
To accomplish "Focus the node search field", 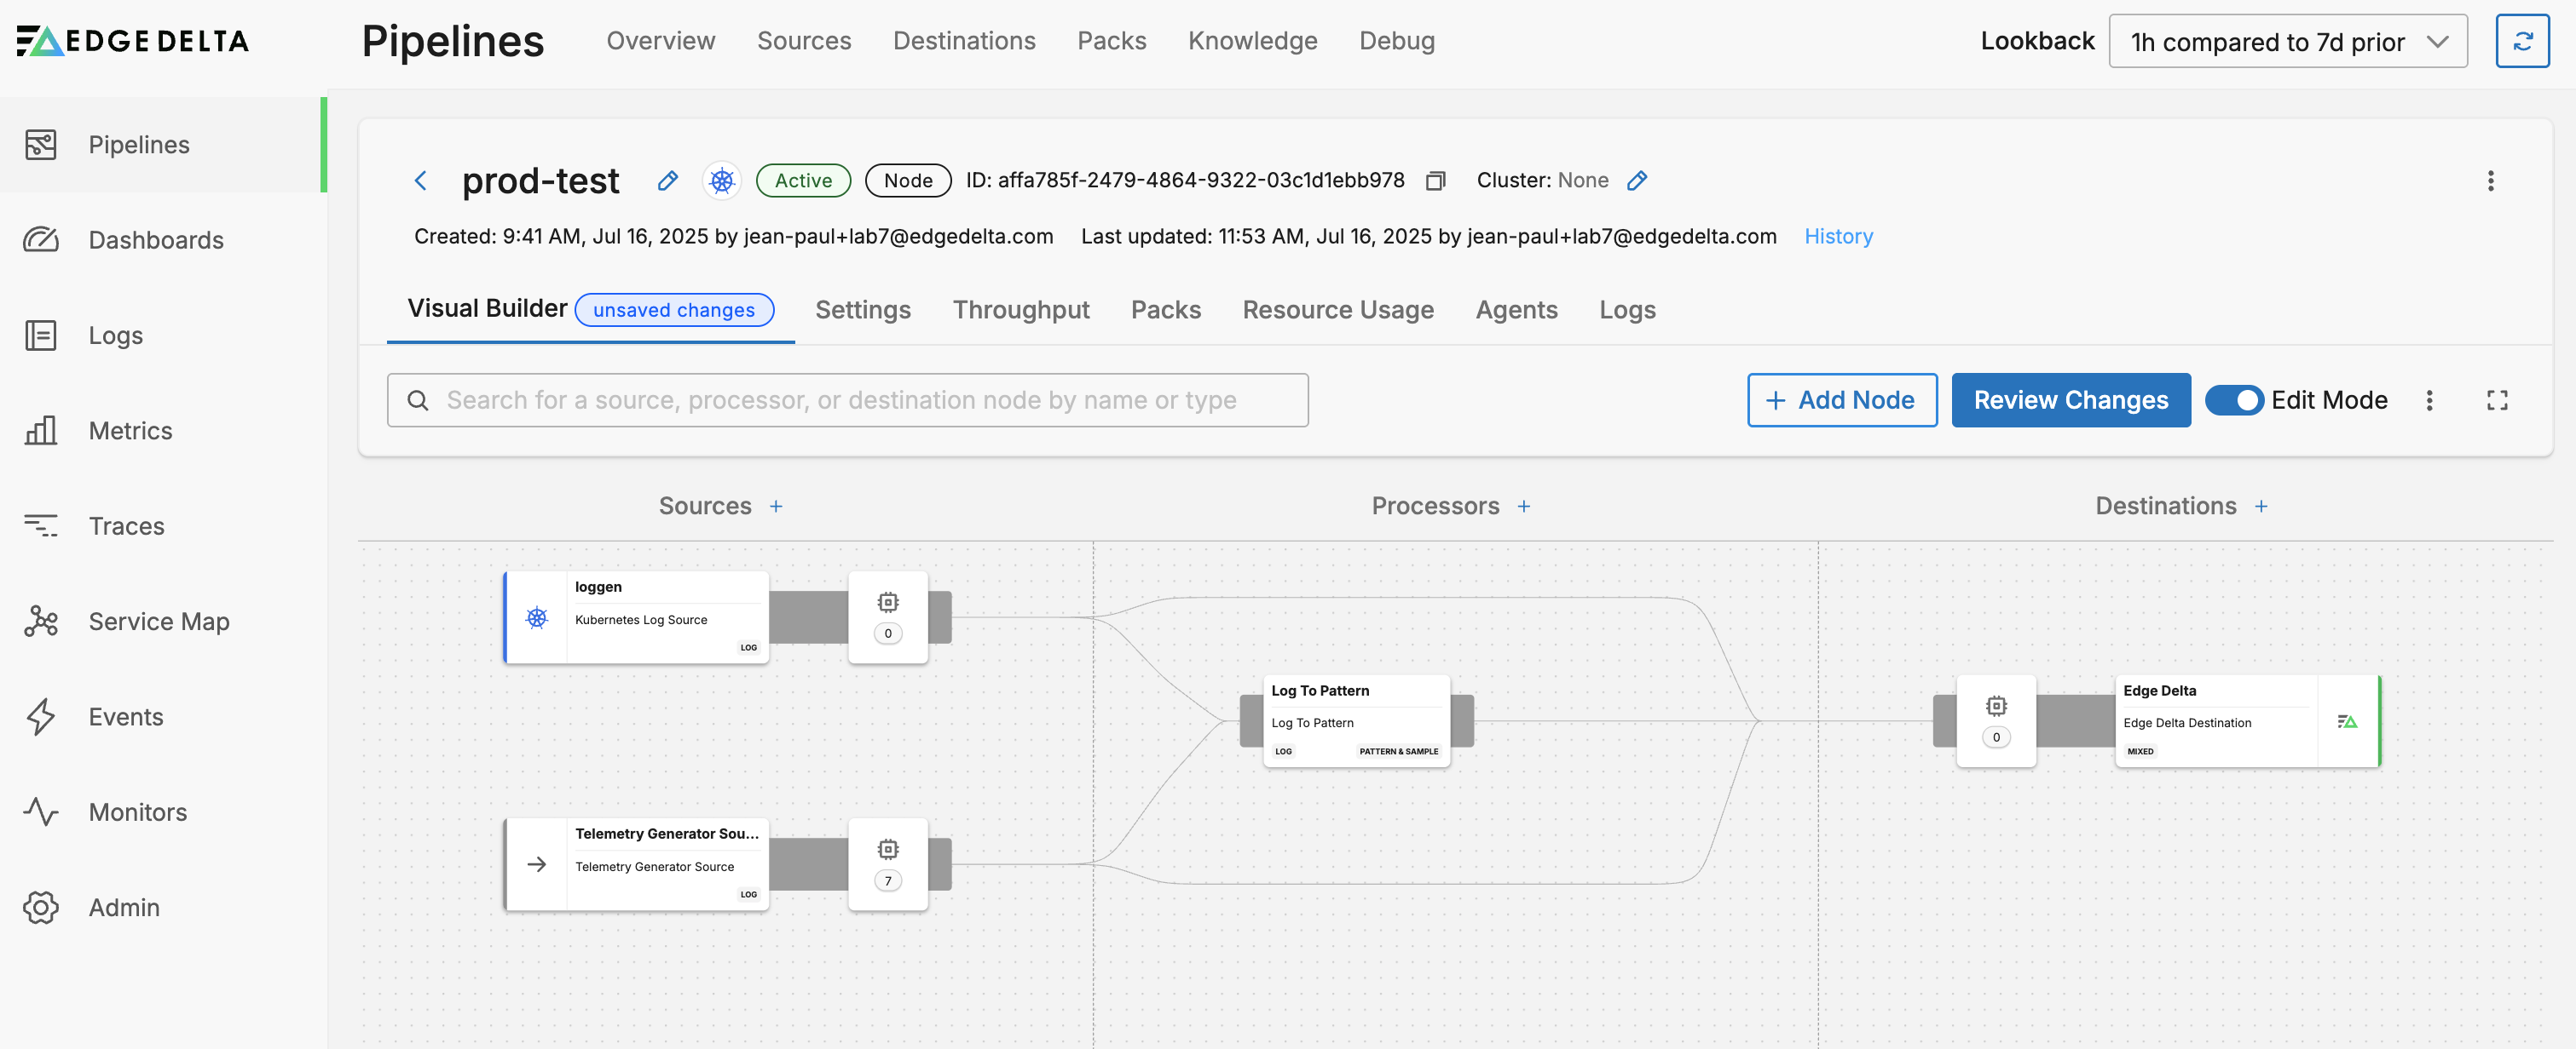I will 847,401.
